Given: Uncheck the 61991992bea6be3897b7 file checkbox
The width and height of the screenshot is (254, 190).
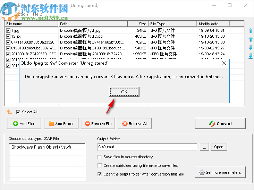Looking at the screenshot, I should (x=8, y=48).
